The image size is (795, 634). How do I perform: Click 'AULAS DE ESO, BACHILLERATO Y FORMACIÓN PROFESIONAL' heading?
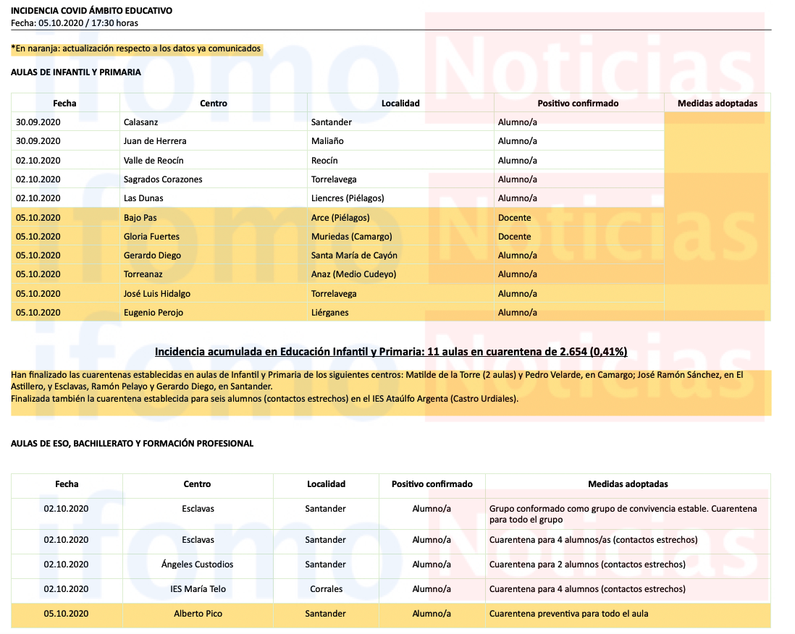pyautogui.click(x=132, y=444)
